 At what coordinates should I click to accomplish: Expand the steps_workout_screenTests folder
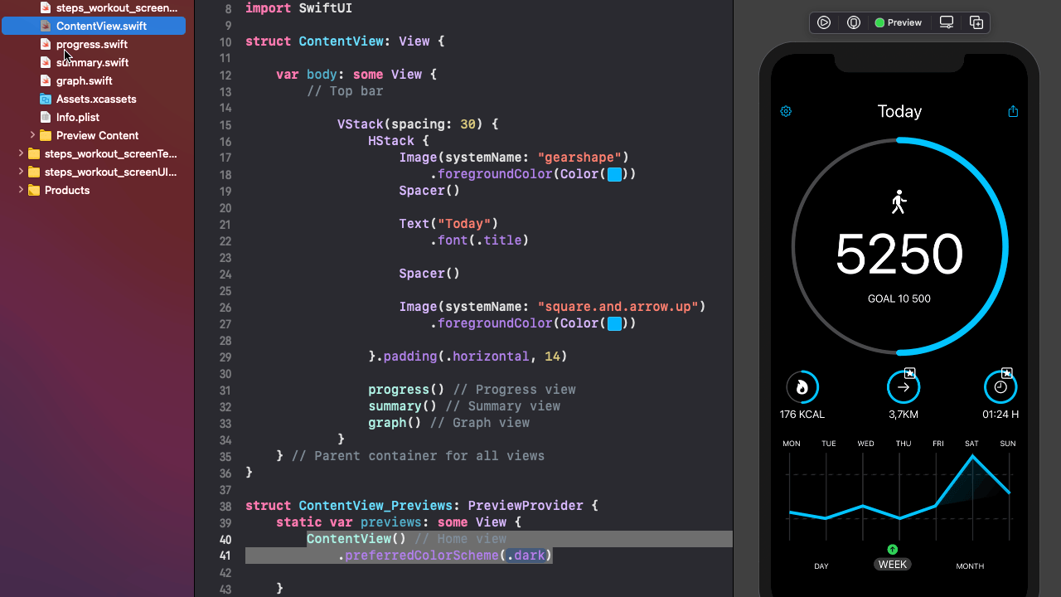[21, 153]
